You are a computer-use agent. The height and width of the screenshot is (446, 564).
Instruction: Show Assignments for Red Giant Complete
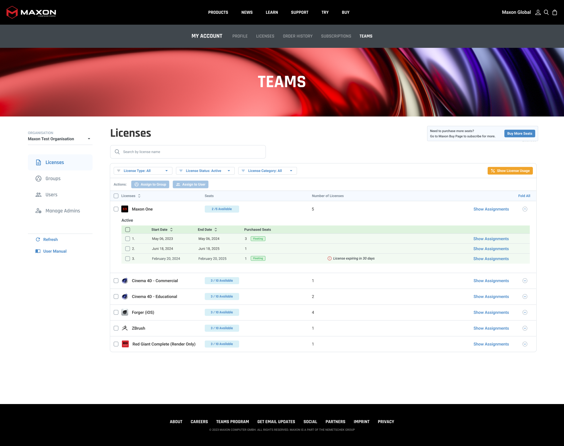click(x=491, y=344)
